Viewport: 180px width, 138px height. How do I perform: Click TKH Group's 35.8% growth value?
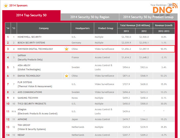click(164, 127)
